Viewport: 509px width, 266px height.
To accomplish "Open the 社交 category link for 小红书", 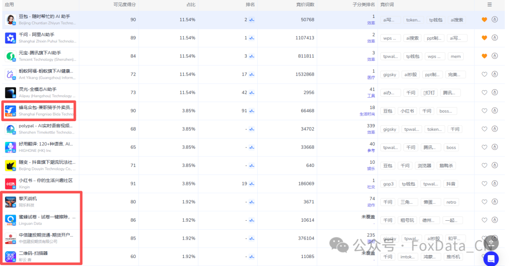I will 371,187.
